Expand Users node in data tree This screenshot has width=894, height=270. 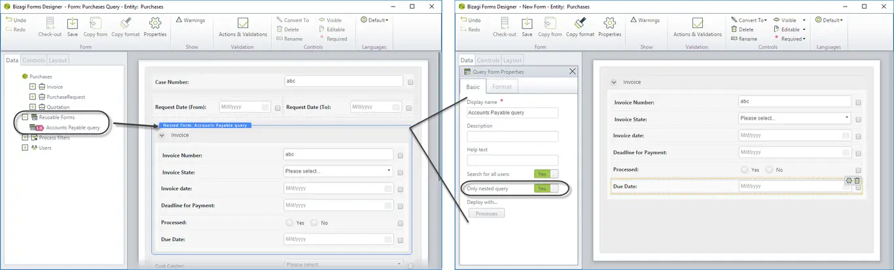(x=25, y=148)
